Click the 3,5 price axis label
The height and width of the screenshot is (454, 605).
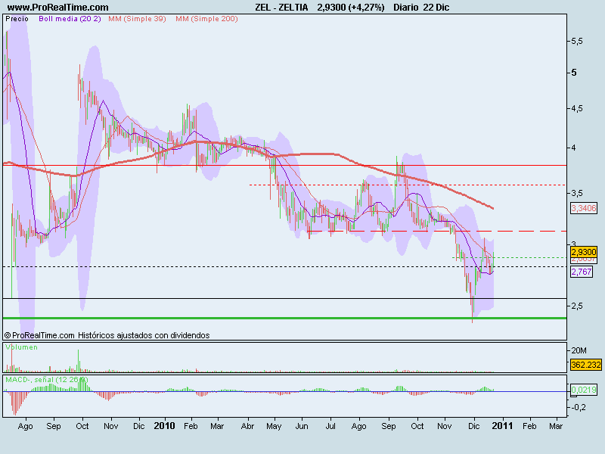click(577, 193)
